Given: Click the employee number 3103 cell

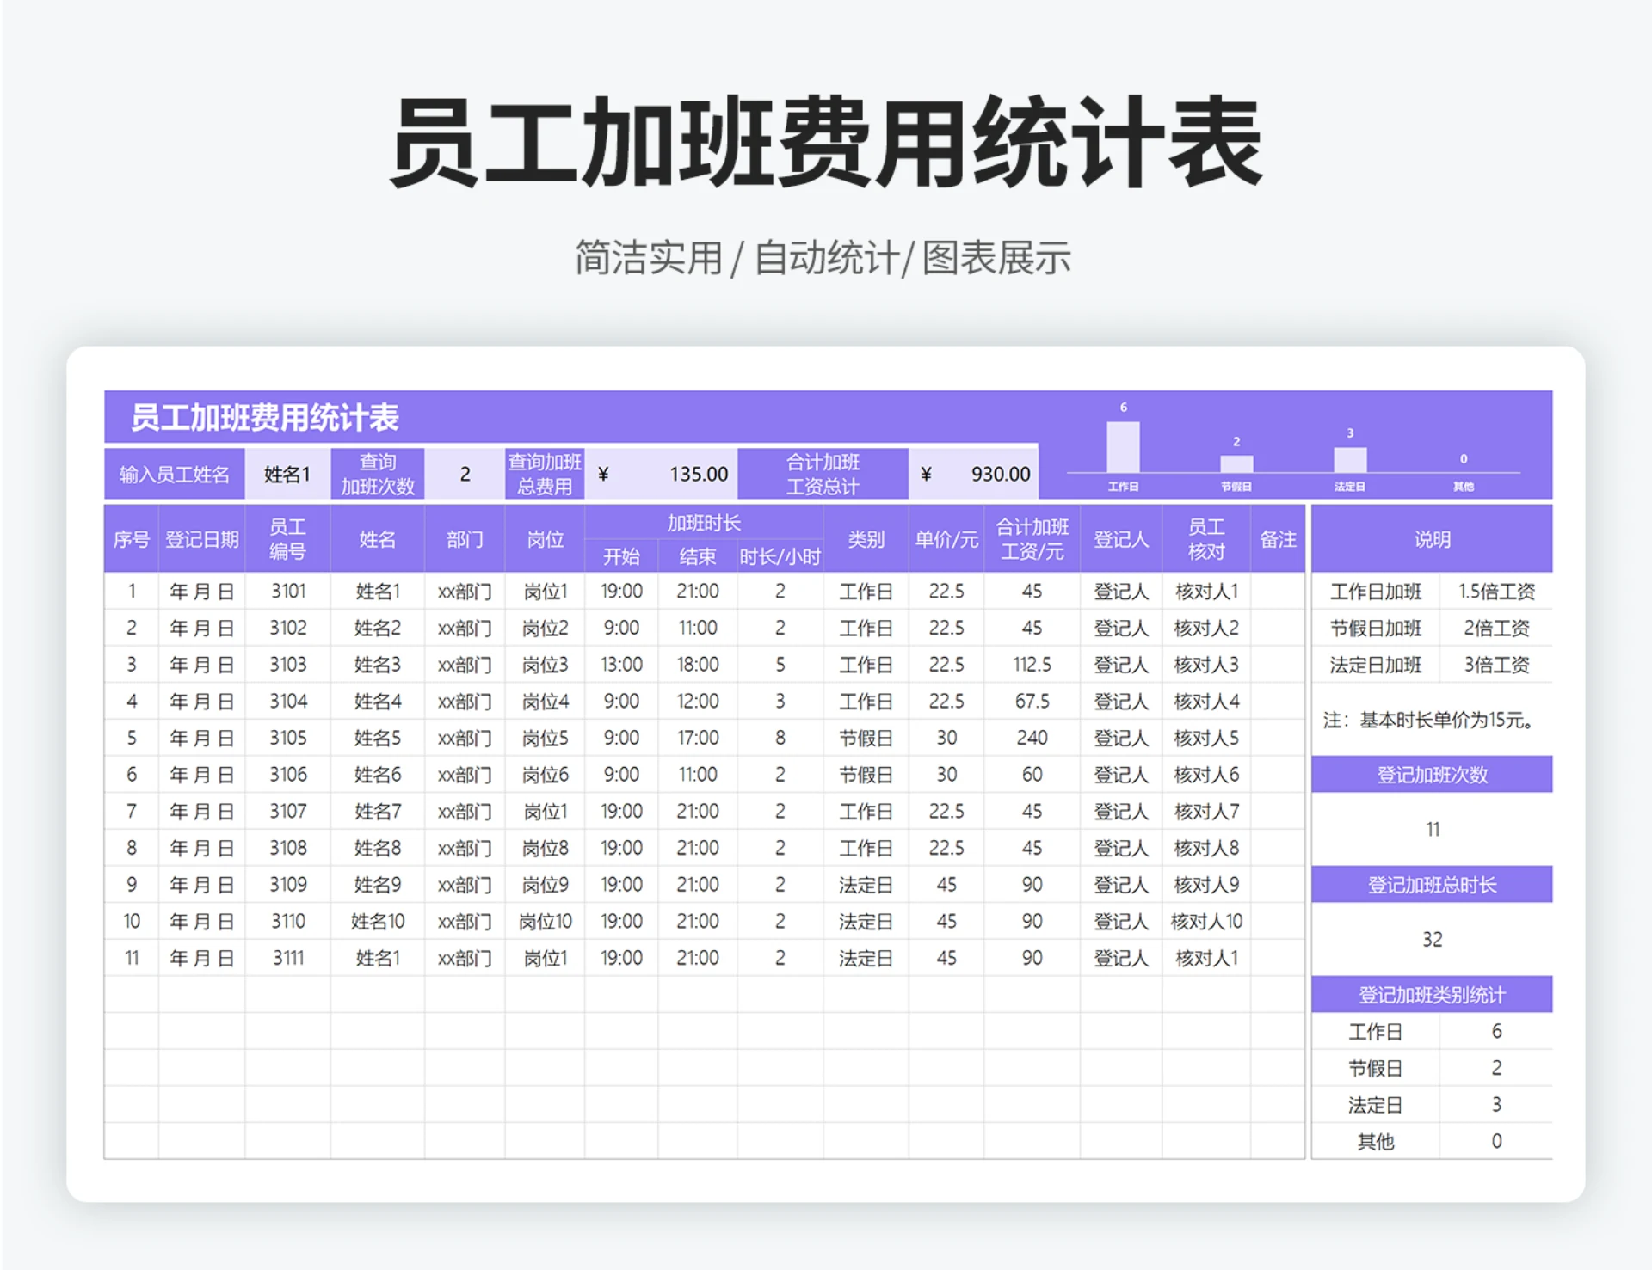Looking at the screenshot, I should (287, 664).
